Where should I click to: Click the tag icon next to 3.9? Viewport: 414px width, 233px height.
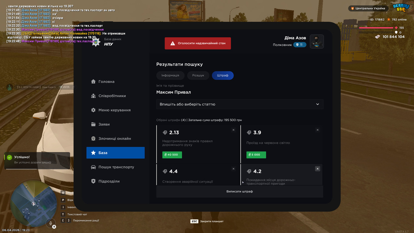coord(249,133)
